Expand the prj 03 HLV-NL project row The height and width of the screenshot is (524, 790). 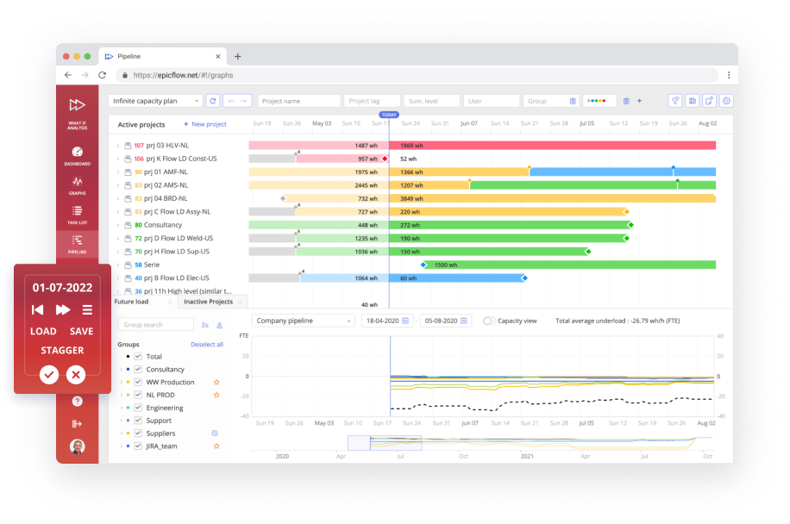[x=118, y=146]
